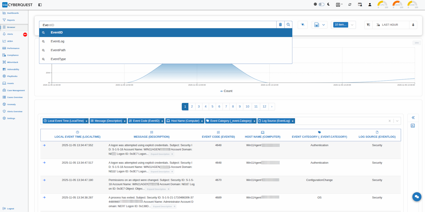Screen dimensions: 425x212
Task: Toggle the sidebar collapse button near logo
Action: (40, 5)
